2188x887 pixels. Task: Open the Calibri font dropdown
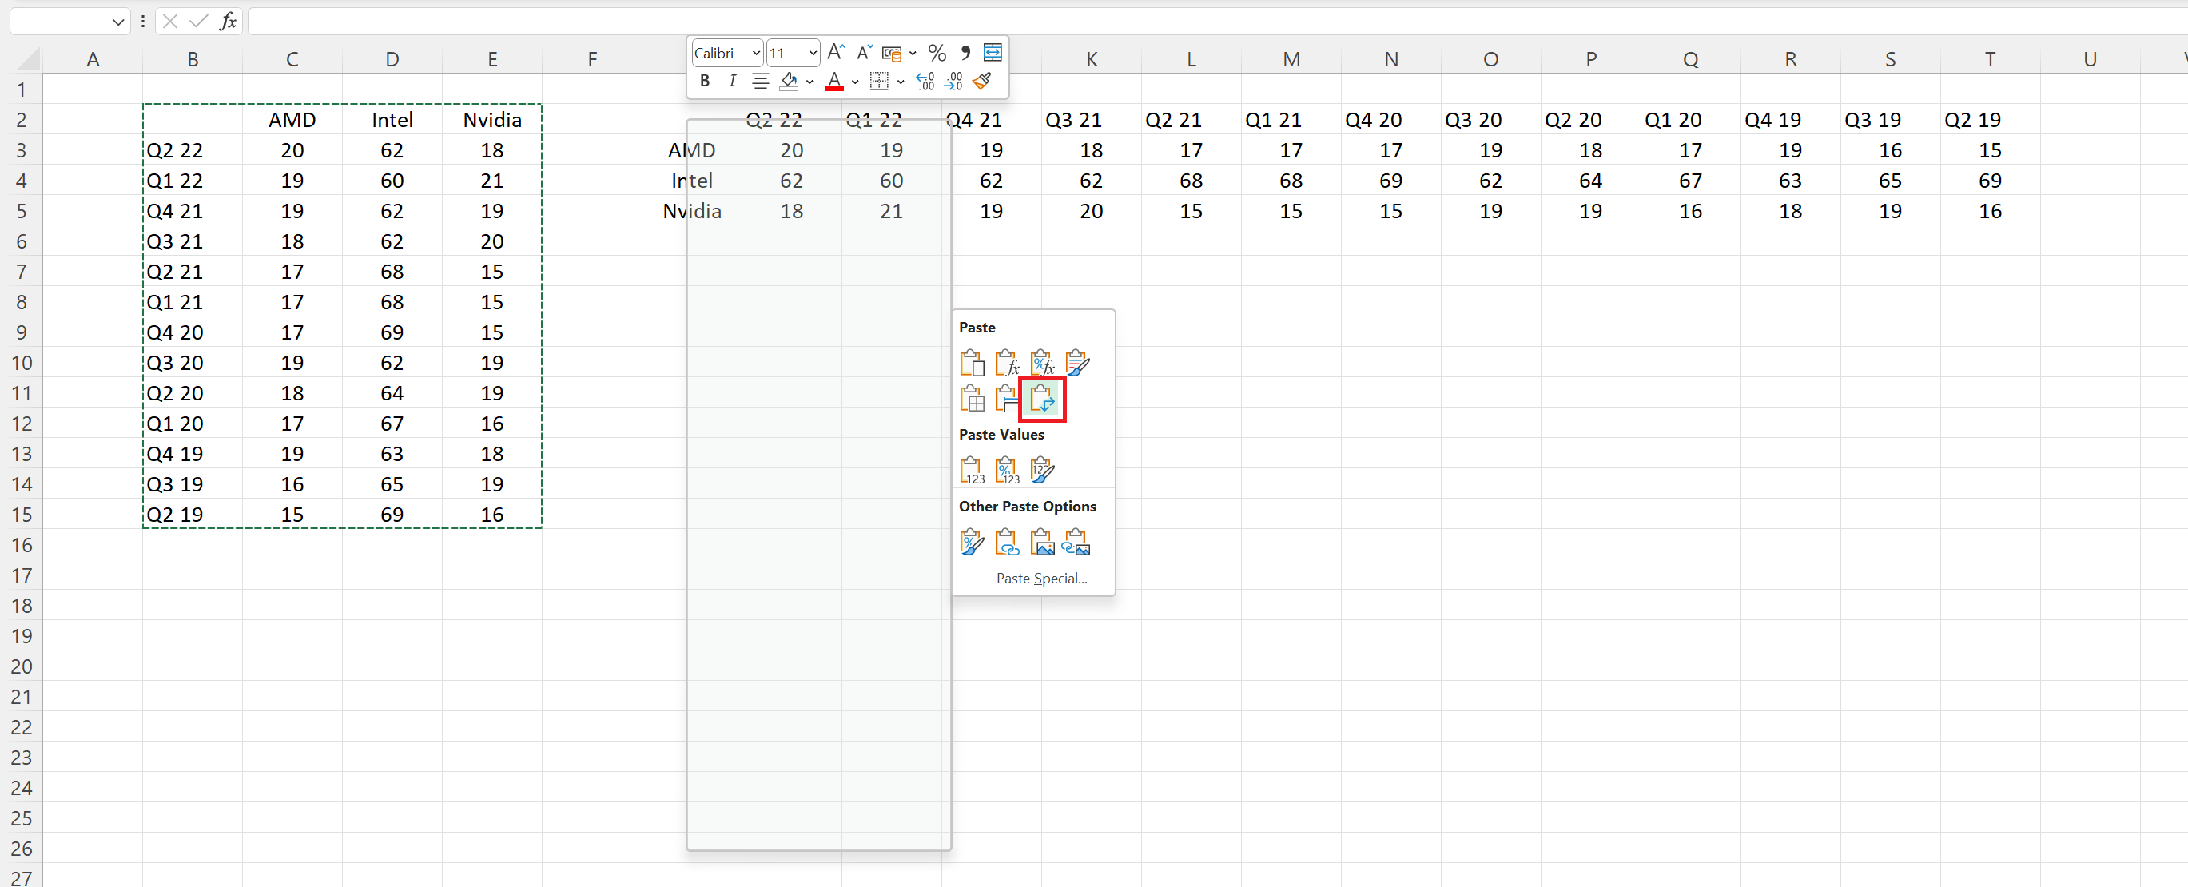(755, 54)
